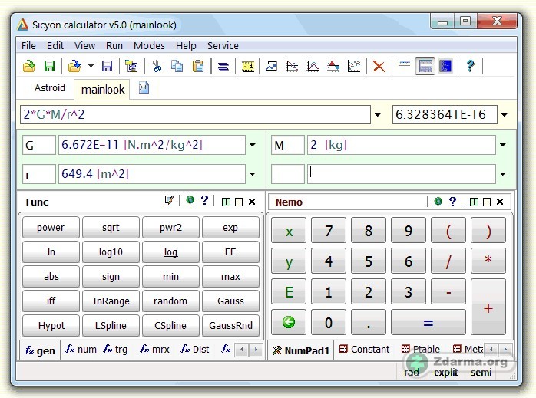536x398 pixels.
Task: Expand Nemo panel with plus box
Action: [x=474, y=202]
